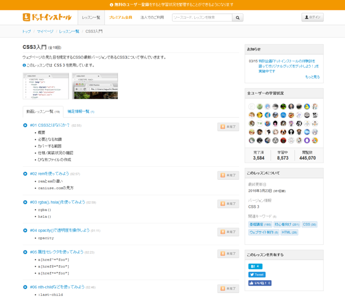Toggle 未完了 button for lesson #05
The height and width of the screenshot is (298, 345).
coord(228,254)
